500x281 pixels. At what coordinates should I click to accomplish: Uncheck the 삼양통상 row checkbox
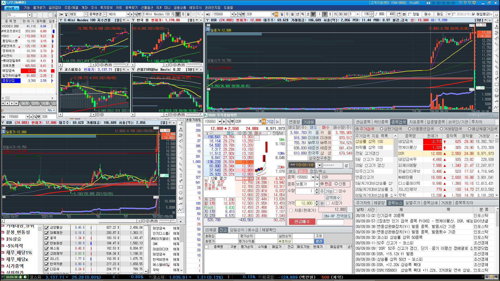click(x=46, y=228)
